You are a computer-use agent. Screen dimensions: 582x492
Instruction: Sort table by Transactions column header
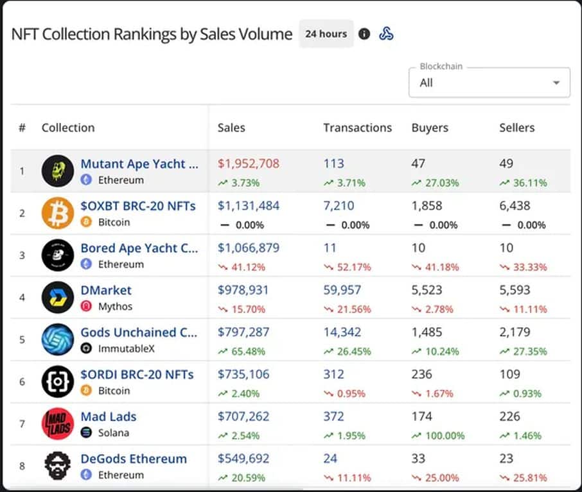(357, 128)
